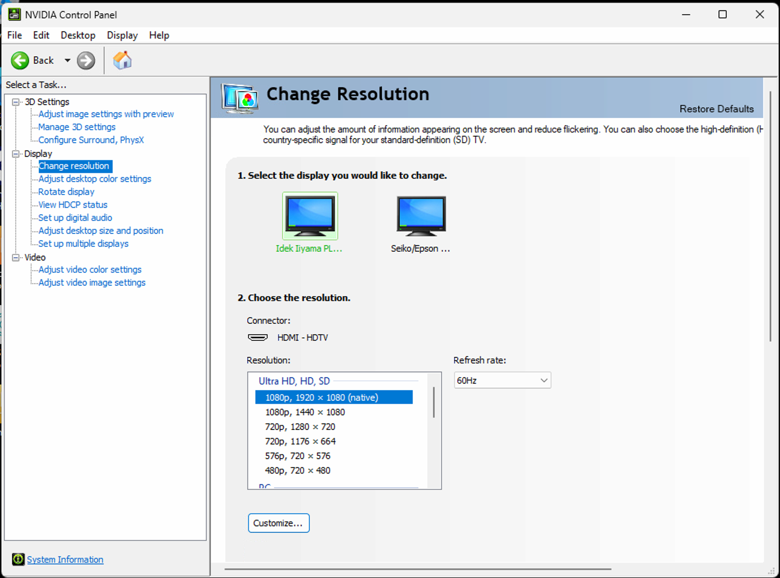Open the File menu
The image size is (780, 578).
[15, 35]
